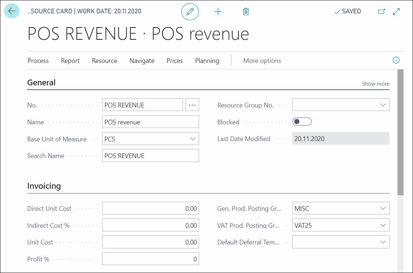Click the vertical scrollbar thumb

click(x=400, y=132)
